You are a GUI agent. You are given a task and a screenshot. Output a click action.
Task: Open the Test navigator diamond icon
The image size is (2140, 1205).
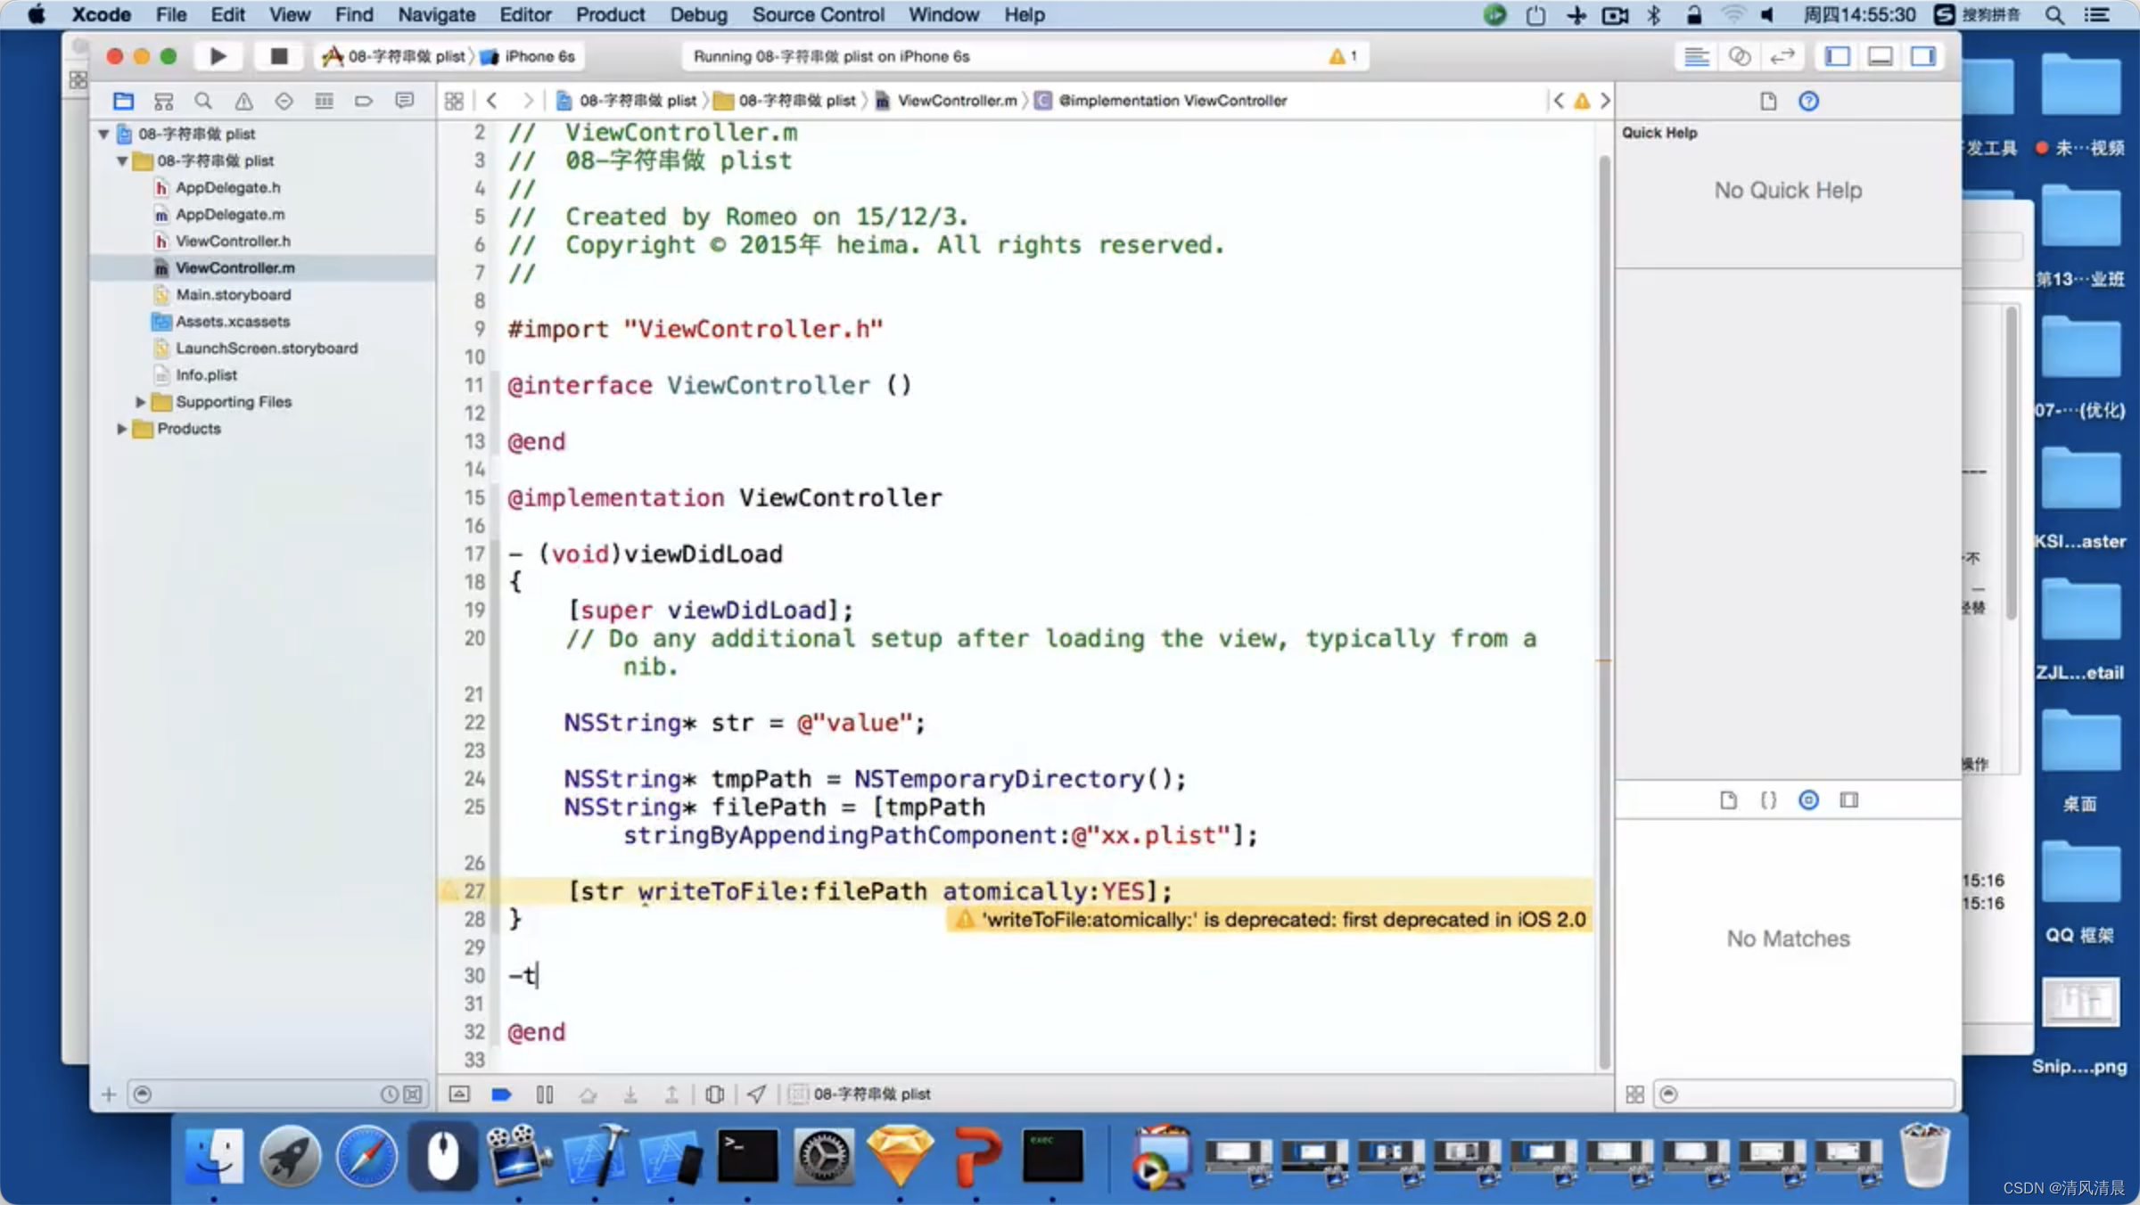(x=284, y=101)
